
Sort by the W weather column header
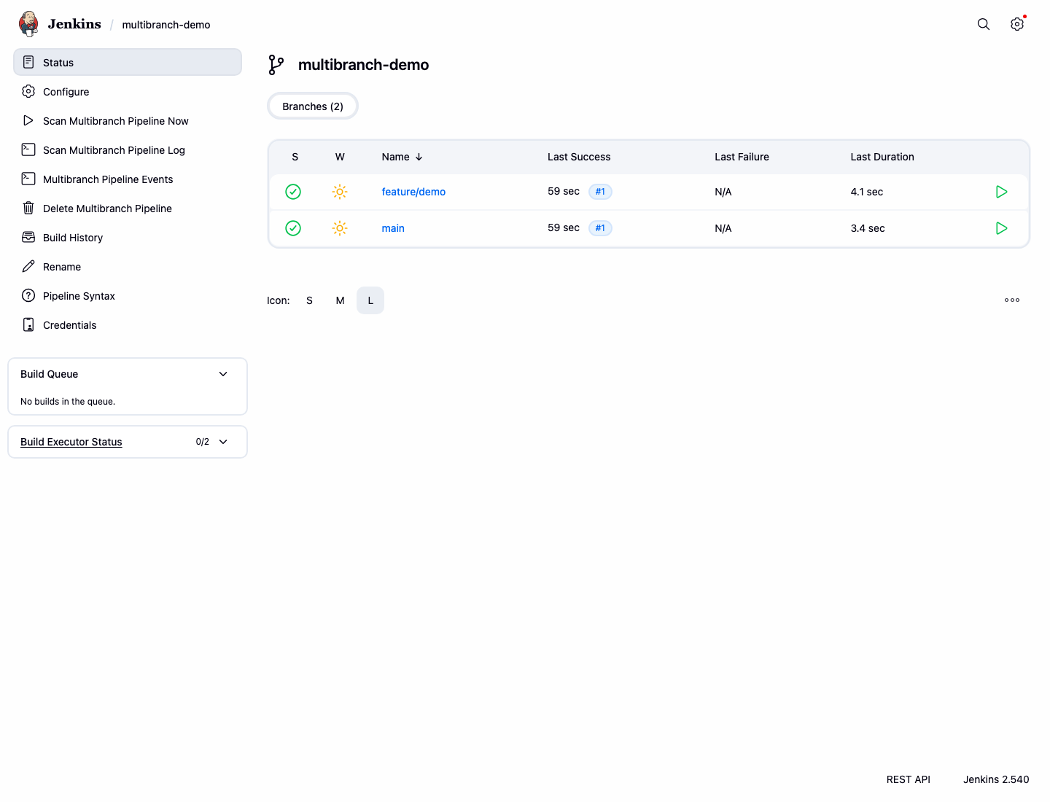coord(340,157)
